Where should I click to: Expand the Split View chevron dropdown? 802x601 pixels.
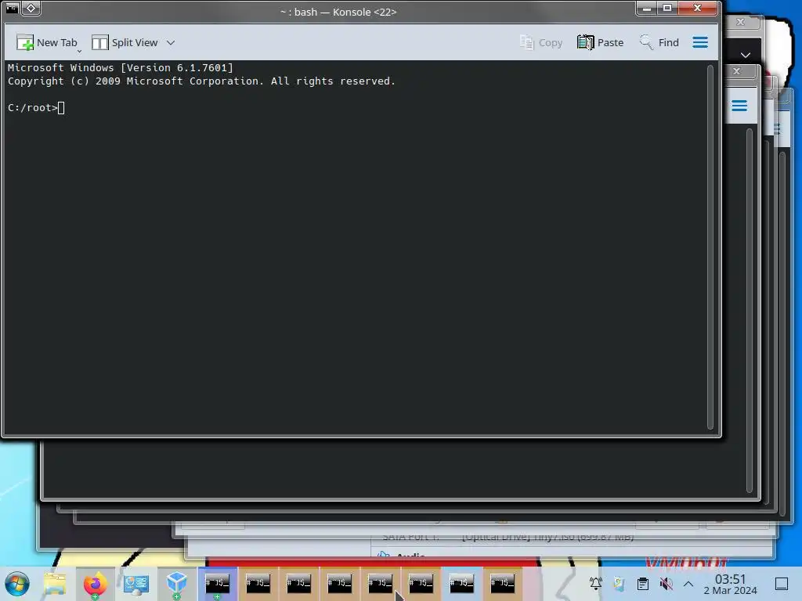[x=171, y=42]
